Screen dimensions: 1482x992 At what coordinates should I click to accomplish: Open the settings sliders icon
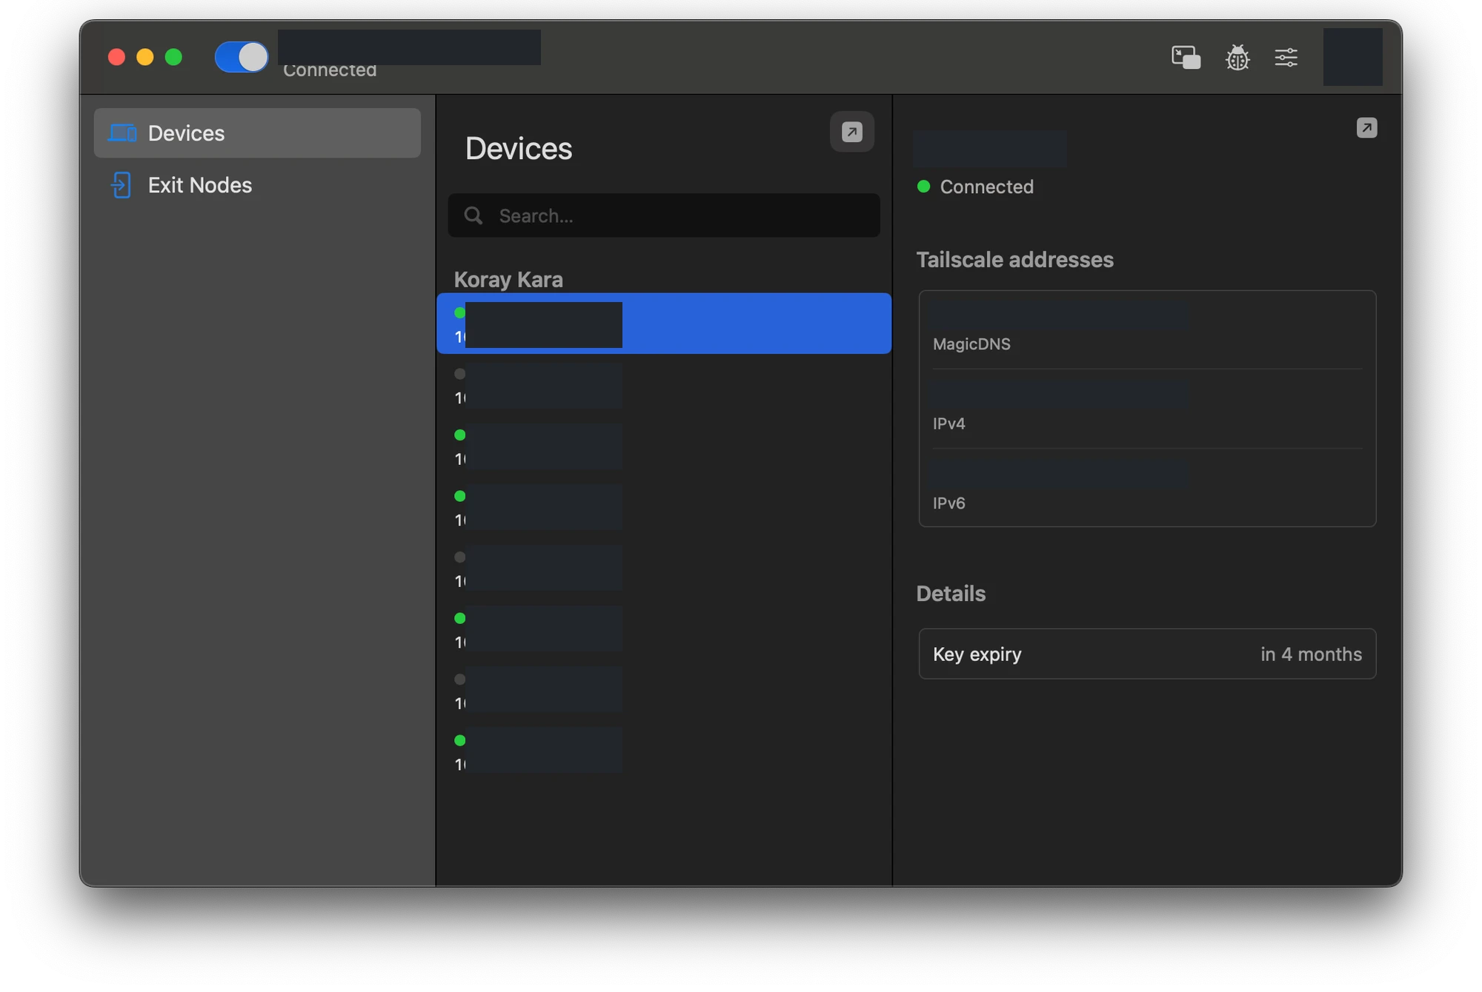pyautogui.click(x=1286, y=57)
